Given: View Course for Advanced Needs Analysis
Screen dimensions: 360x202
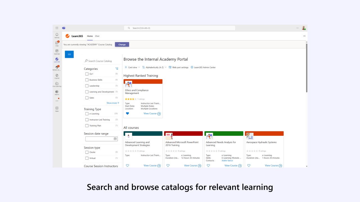Looking at the screenshot, I should point(233,166).
